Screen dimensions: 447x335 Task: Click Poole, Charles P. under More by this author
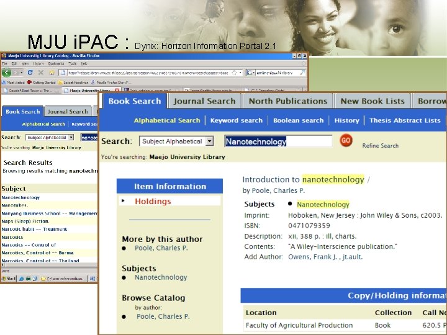point(161,248)
